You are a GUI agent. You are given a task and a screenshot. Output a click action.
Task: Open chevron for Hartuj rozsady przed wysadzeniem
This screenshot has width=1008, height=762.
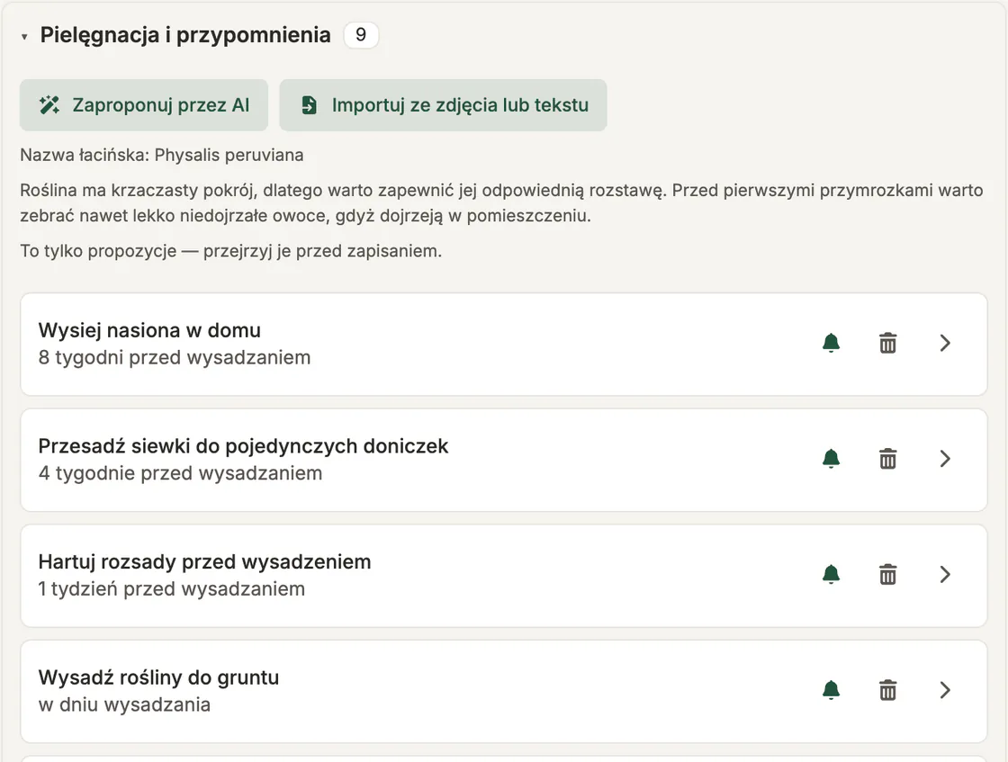[x=944, y=574]
